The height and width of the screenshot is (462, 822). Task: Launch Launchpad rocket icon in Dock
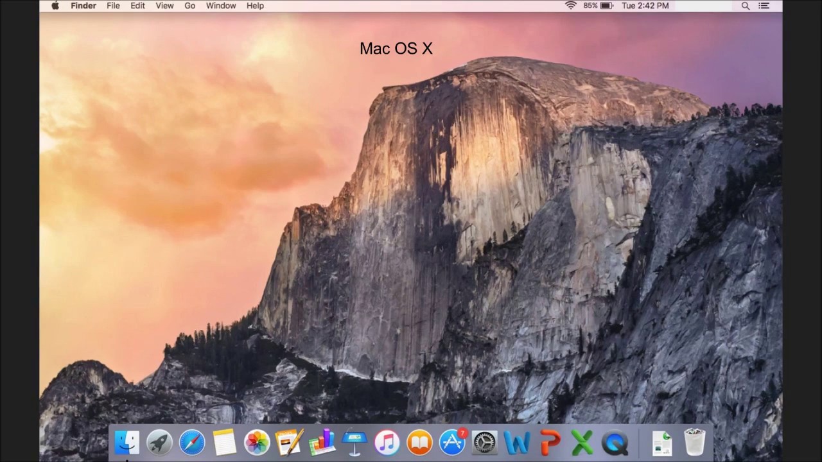(x=159, y=443)
